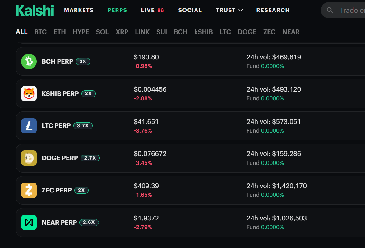The width and height of the screenshot is (365, 248).
Task: Filter perps by SUI
Action: point(162,32)
